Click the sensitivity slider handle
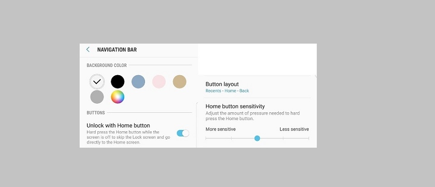The width and height of the screenshot is (435, 187). (257, 138)
